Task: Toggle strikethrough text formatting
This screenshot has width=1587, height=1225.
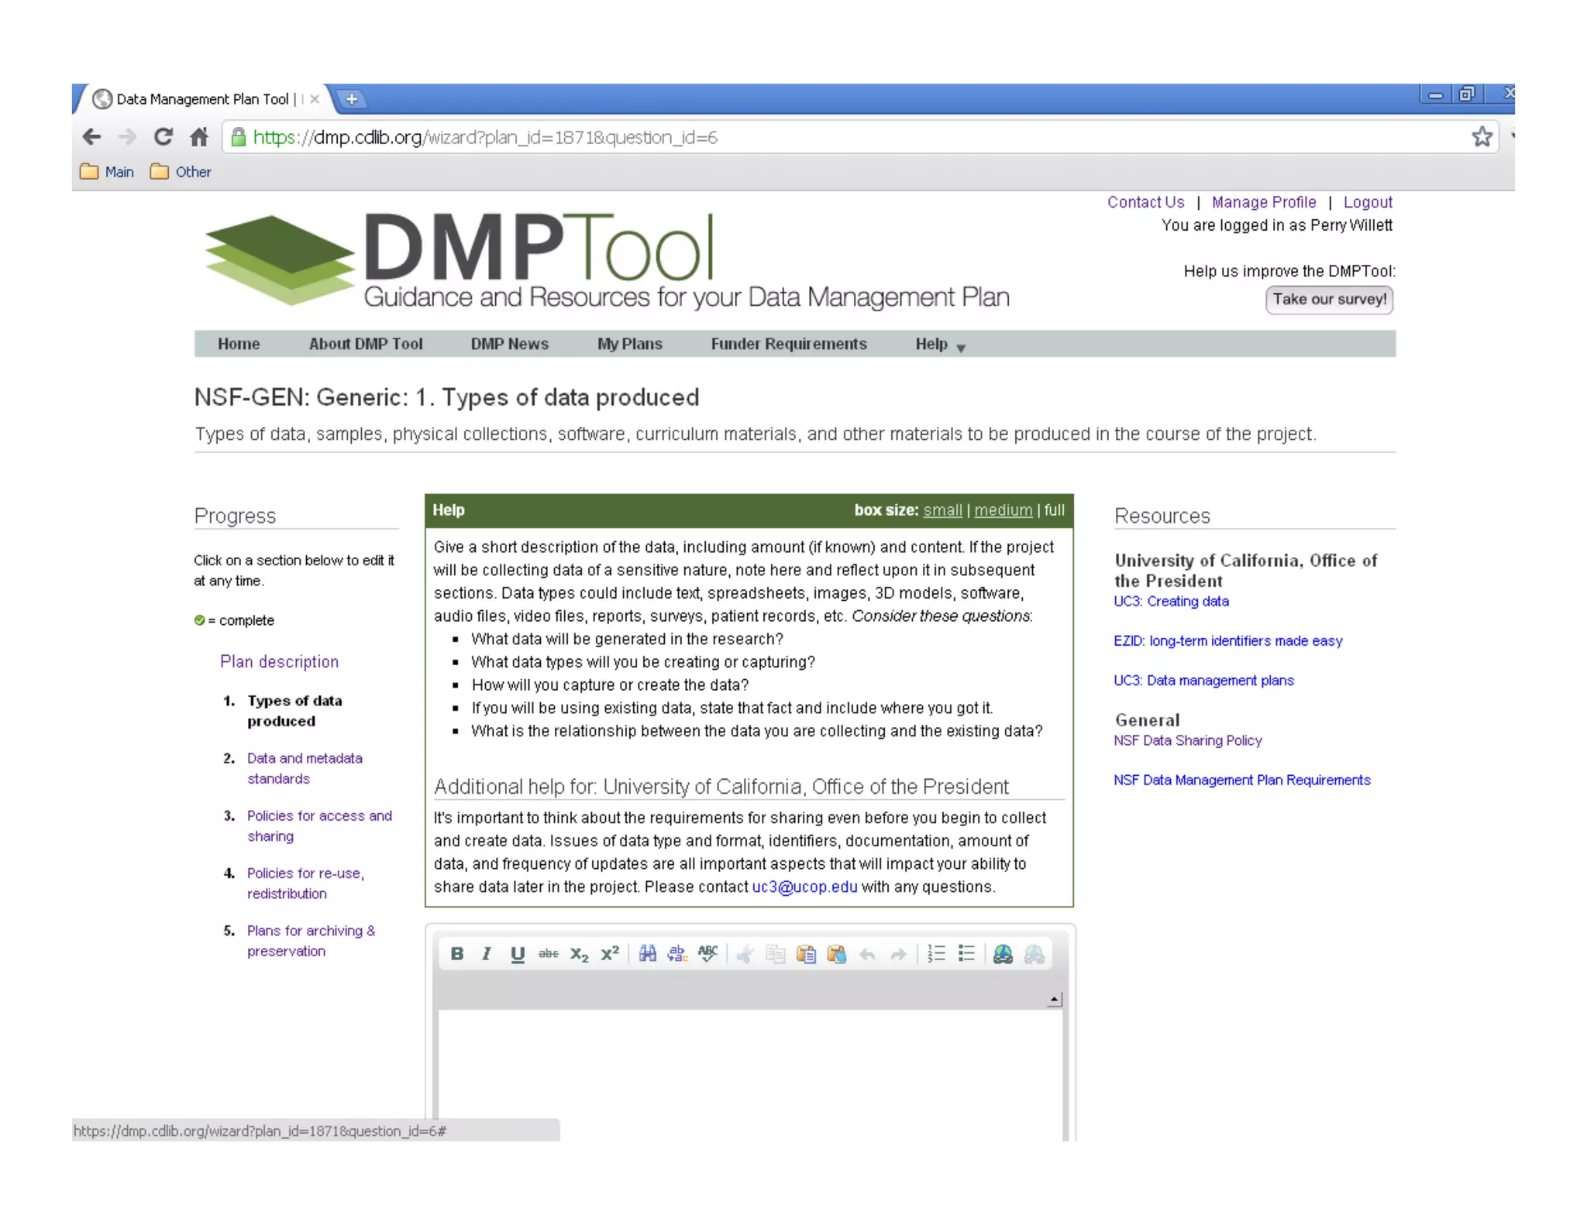Action: tap(548, 954)
